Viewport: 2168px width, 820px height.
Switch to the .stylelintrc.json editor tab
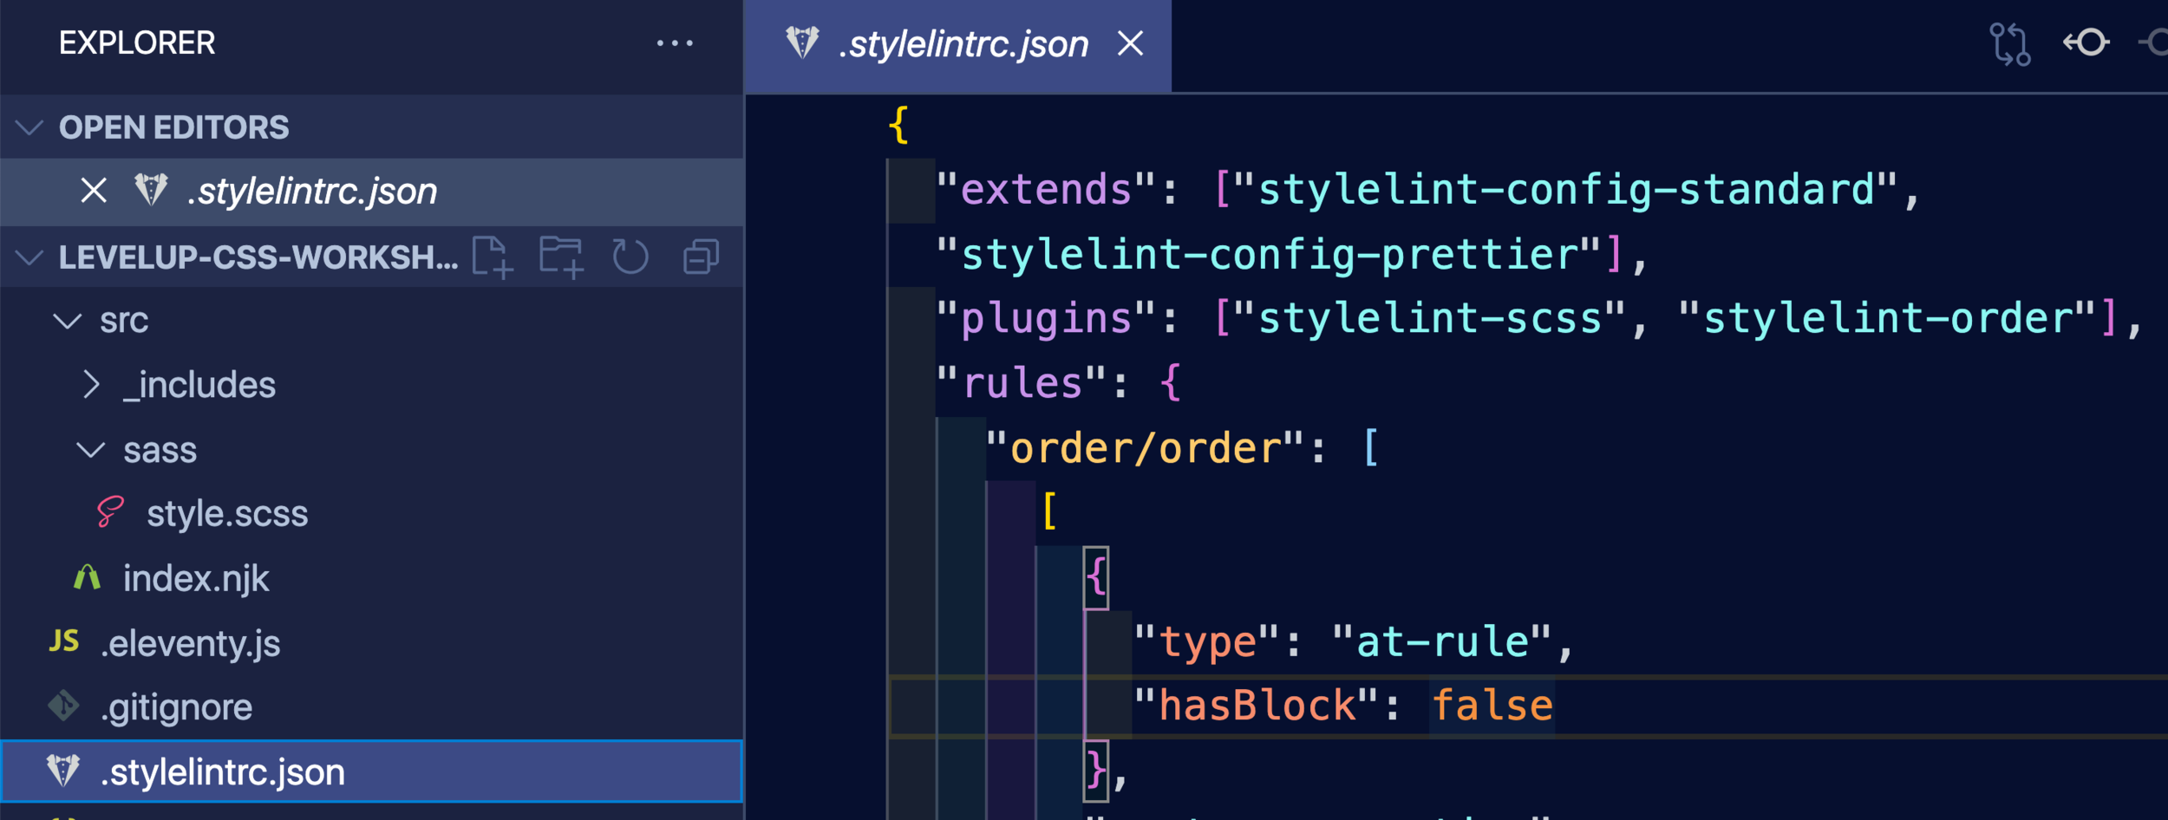pos(963,45)
